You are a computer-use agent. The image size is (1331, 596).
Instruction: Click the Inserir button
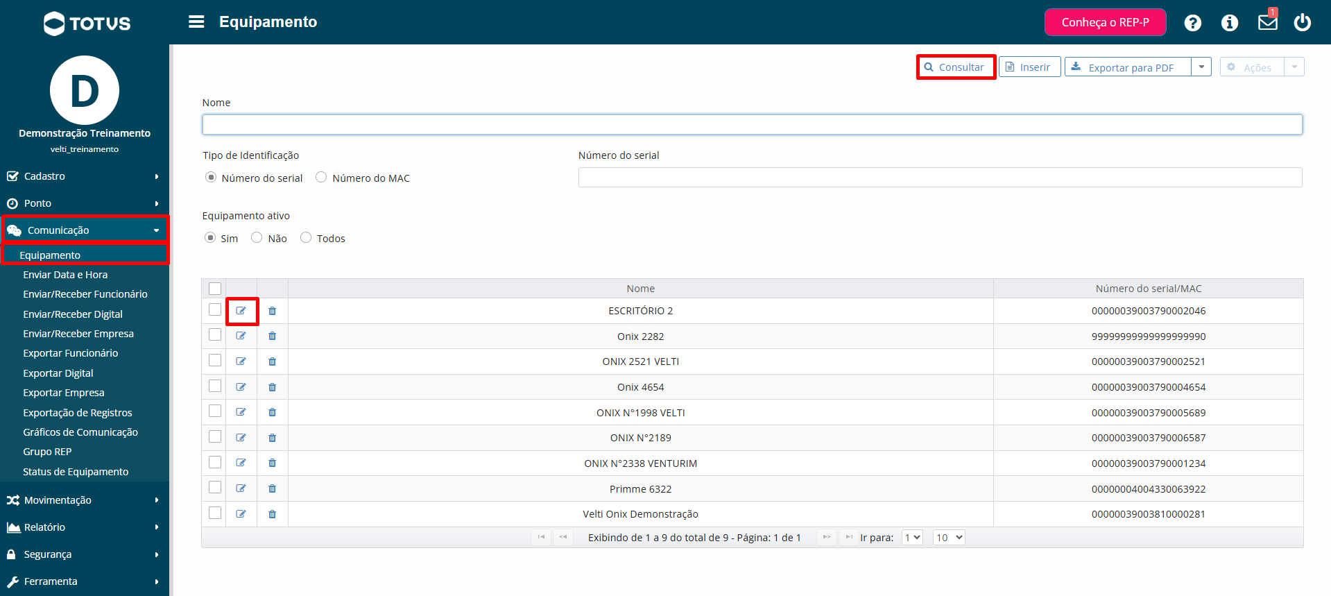pos(1029,67)
